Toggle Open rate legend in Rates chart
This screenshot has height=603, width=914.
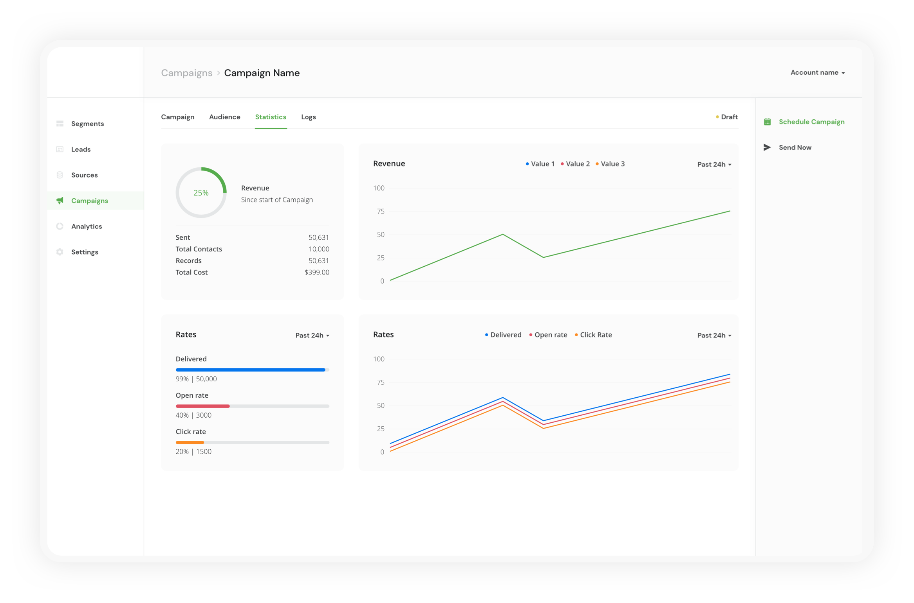(x=548, y=335)
